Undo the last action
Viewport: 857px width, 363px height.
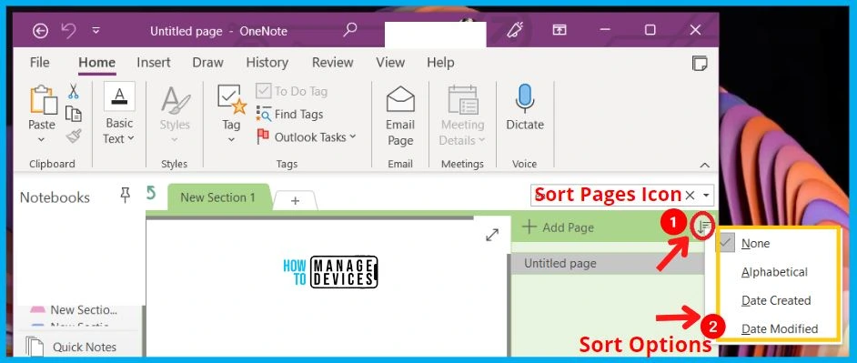[69, 31]
